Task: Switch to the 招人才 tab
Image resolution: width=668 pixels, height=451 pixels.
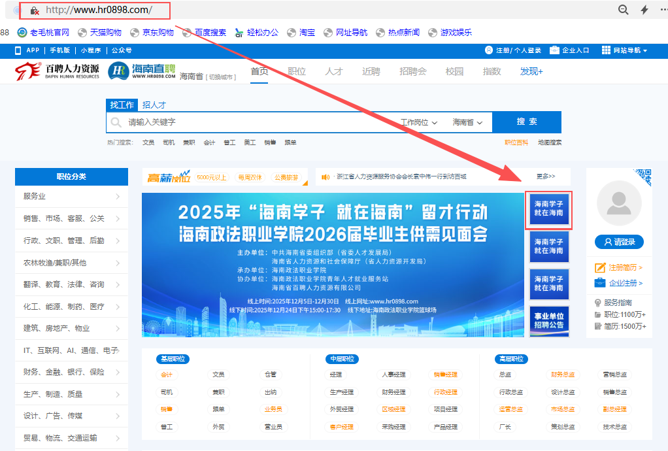Action: [x=153, y=104]
